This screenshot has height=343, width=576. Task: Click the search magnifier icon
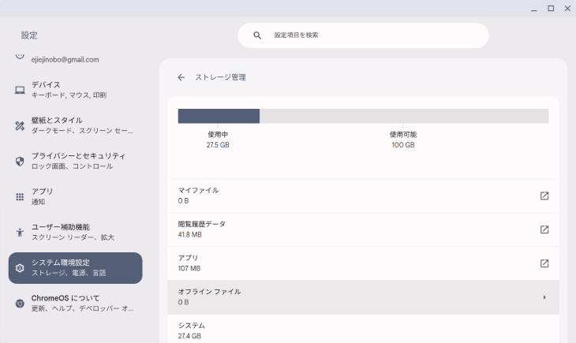(257, 35)
